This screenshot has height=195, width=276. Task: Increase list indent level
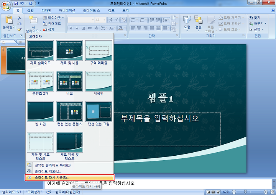[x=158, y=20]
